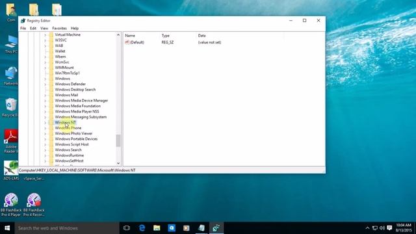Screen dimensions: 416x234
Task: Expand the Windows NT key
Action: 45,123
